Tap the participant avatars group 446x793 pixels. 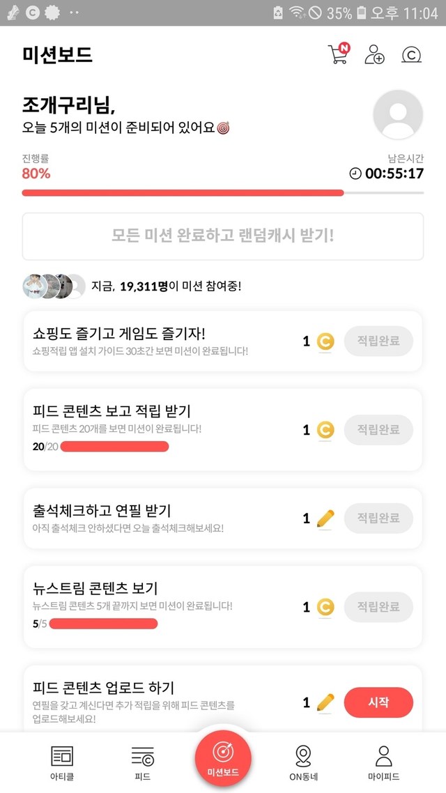click(54, 286)
